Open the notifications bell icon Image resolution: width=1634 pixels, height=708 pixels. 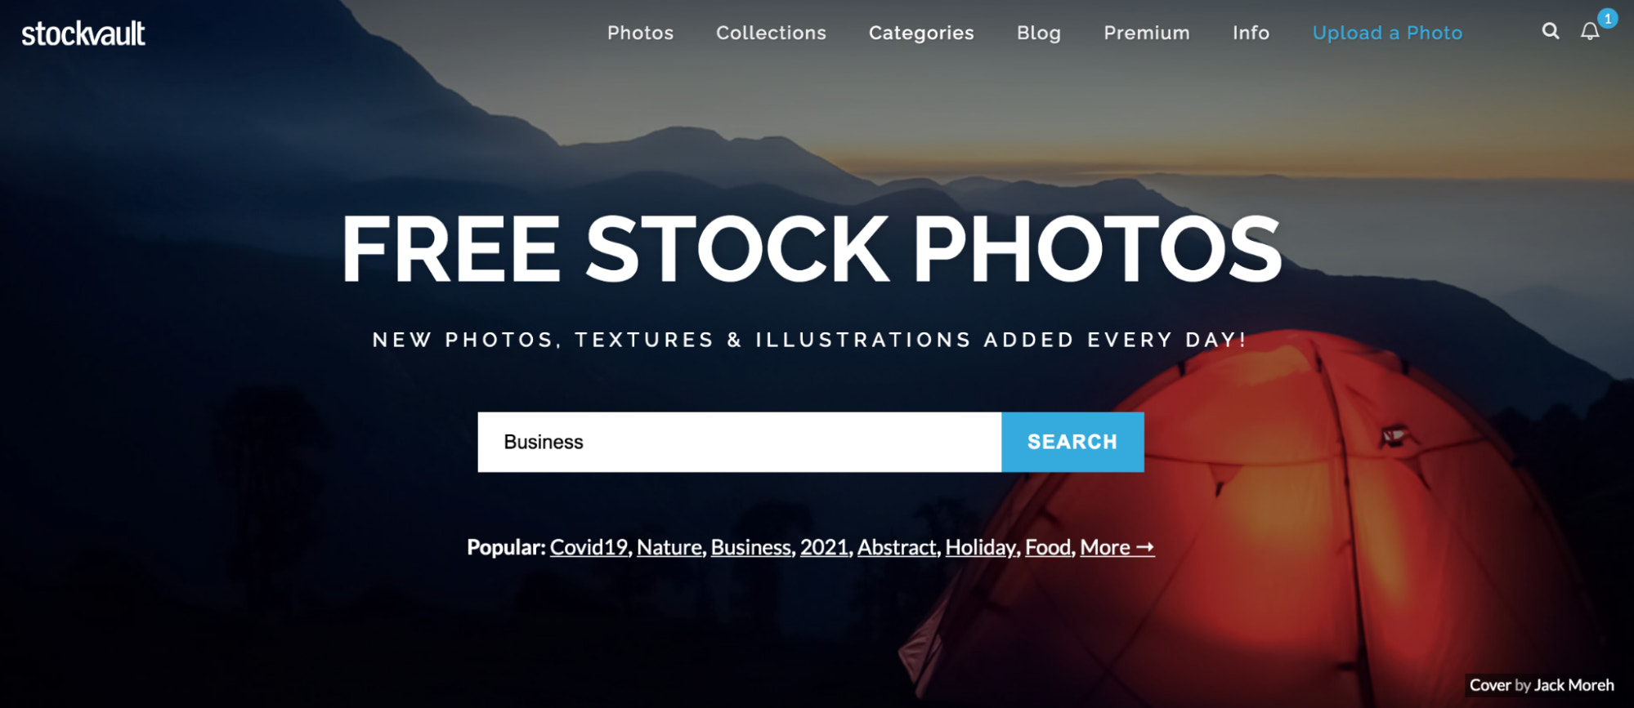pos(1589,32)
